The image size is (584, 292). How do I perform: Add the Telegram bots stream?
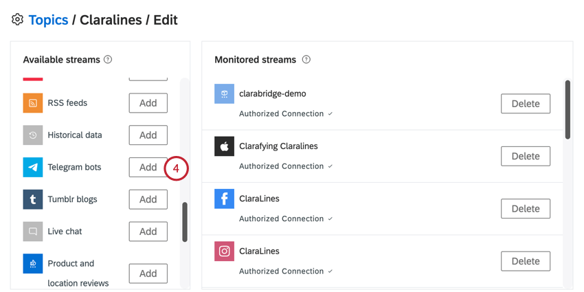pyautogui.click(x=148, y=167)
